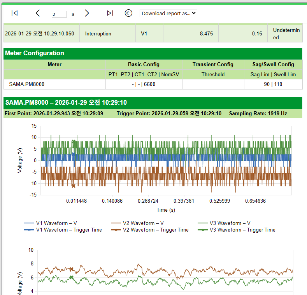The image size is (307, 295).
Task: Click the brown V2 trigger marker near -10
Action: (74, 186)
